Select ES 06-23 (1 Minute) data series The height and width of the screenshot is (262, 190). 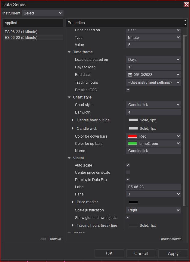click(x=21, y=32)
